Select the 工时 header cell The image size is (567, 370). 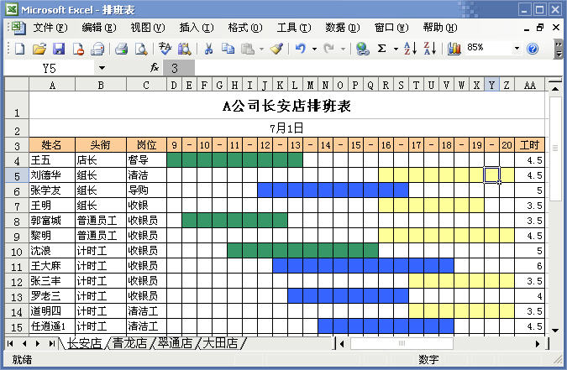tap(529, 145)
